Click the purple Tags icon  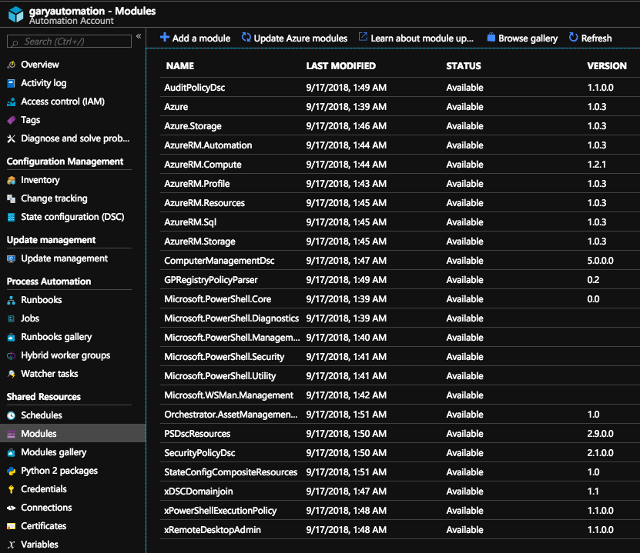coord(12,120)
